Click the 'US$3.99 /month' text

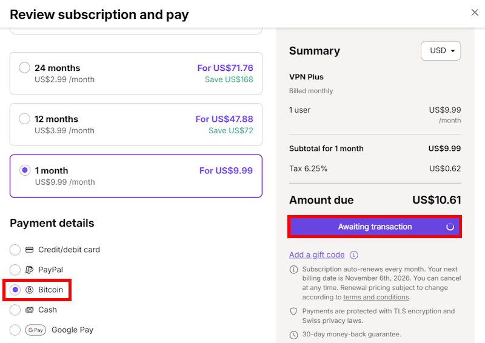(64, 130)
